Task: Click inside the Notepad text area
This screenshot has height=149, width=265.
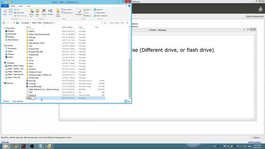Action: click(x=157, y=76)
